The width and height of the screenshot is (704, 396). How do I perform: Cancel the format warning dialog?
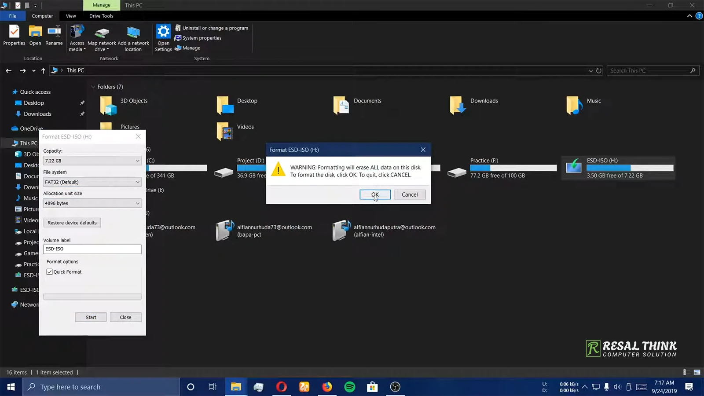pos(410,194)
